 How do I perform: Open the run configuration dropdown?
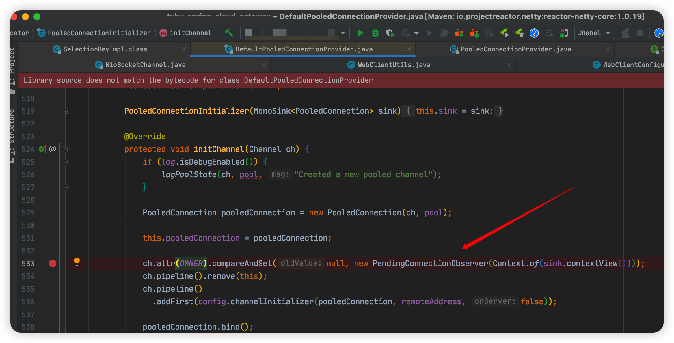point(342,33)
